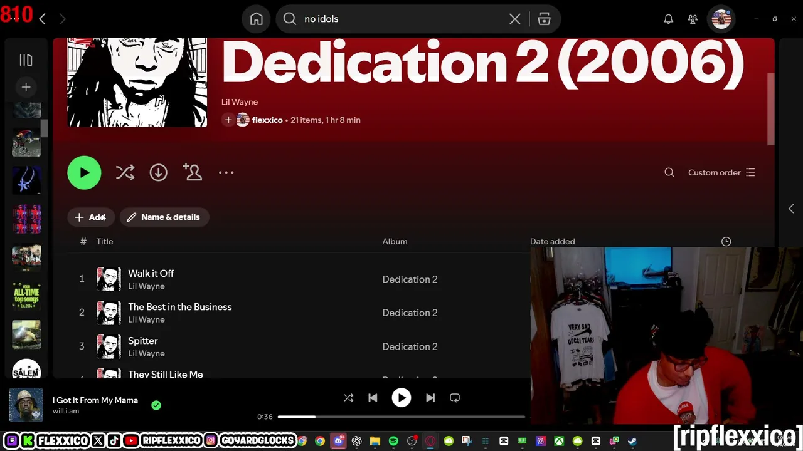Open Lil Wayne under 'Walk it Off'
The width and height of the screenshot is (803, 451).
pyautogui.click(x=146, y=286)
